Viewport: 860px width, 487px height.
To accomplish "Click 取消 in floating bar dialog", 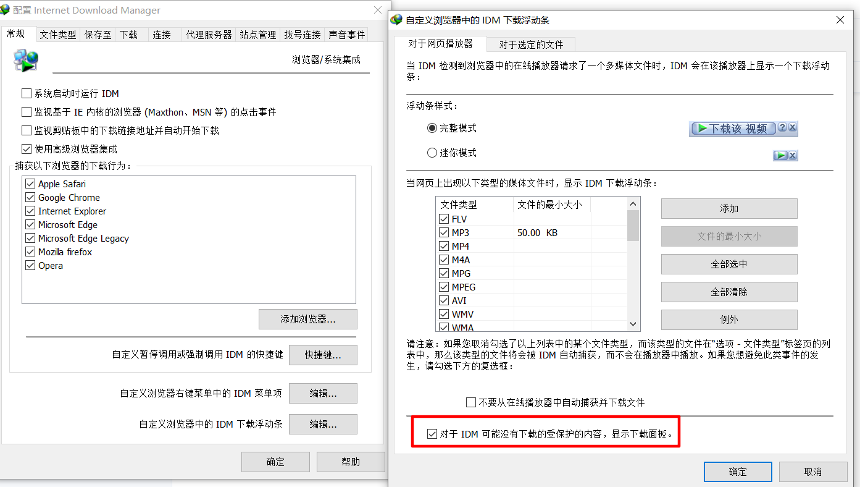I will [x=813, y=472].
